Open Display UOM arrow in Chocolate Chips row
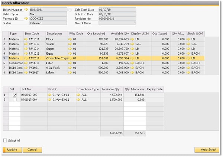This screenshot has width=223, height=157. point(132,58)
